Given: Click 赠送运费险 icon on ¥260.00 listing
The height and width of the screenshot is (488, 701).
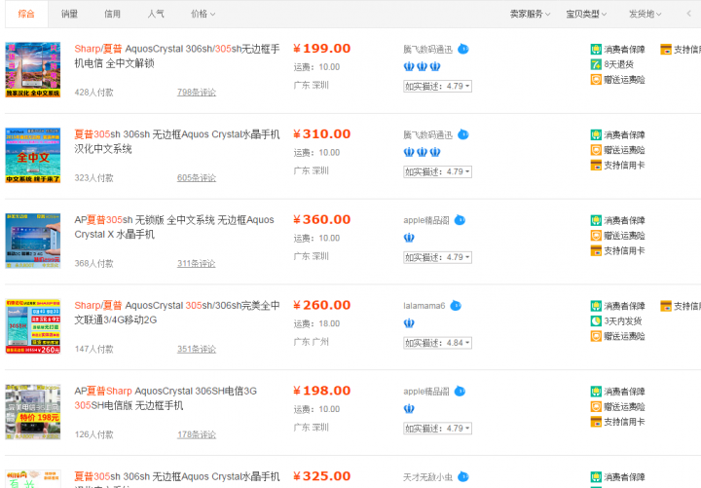Looking at the screenshot, I should 596,336.
